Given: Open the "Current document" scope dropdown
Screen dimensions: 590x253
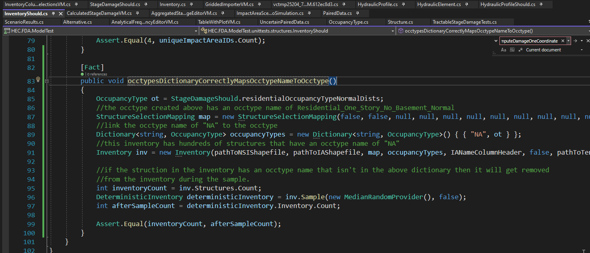Looking at the screenshot, I should (x=581, y=49).
